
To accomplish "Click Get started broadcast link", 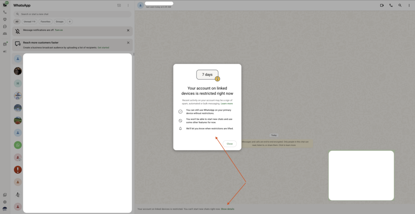I will click(x=103, y=48).
